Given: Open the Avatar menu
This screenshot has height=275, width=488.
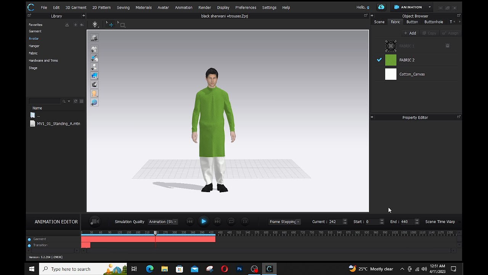Looking at the screenshot, I should (163, 7).
